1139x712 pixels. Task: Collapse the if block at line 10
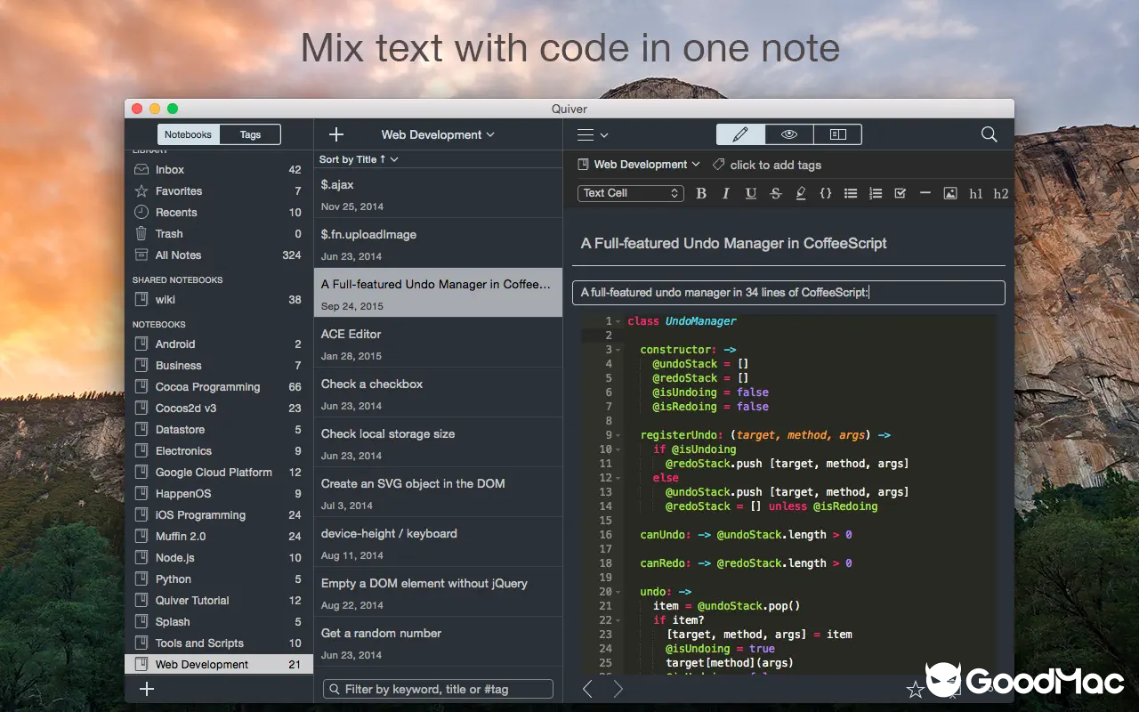pos(618,449)
